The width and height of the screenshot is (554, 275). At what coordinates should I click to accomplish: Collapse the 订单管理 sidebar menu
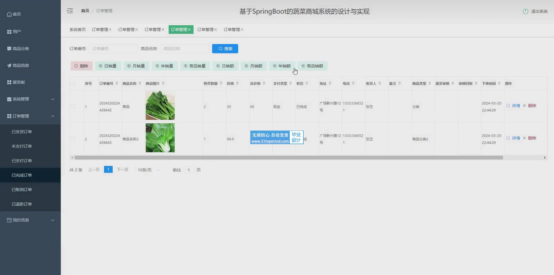pyautogui.click(x=30, y=116)
